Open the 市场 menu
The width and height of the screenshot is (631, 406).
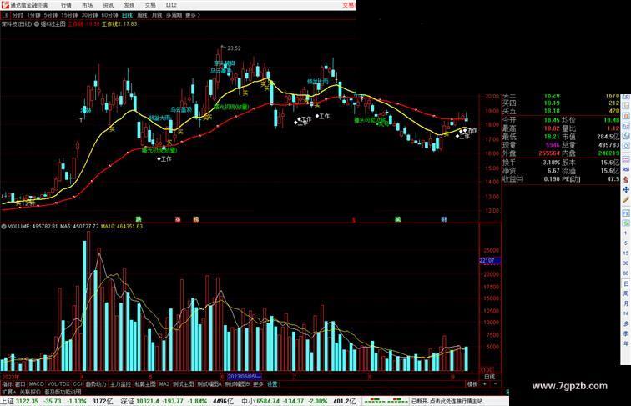tap(87, 5)
